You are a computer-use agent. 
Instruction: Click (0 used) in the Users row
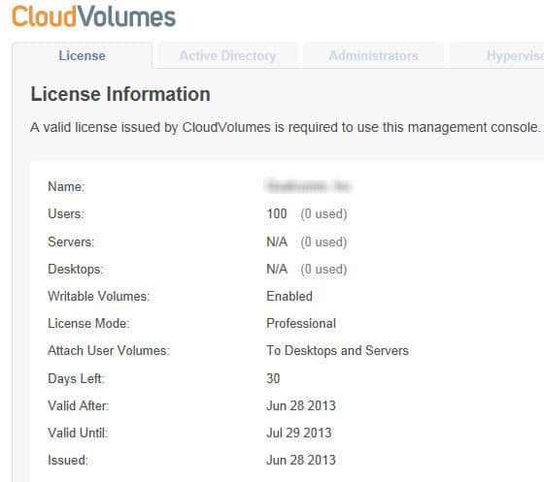pyautogui.click(x=323, y=214)
